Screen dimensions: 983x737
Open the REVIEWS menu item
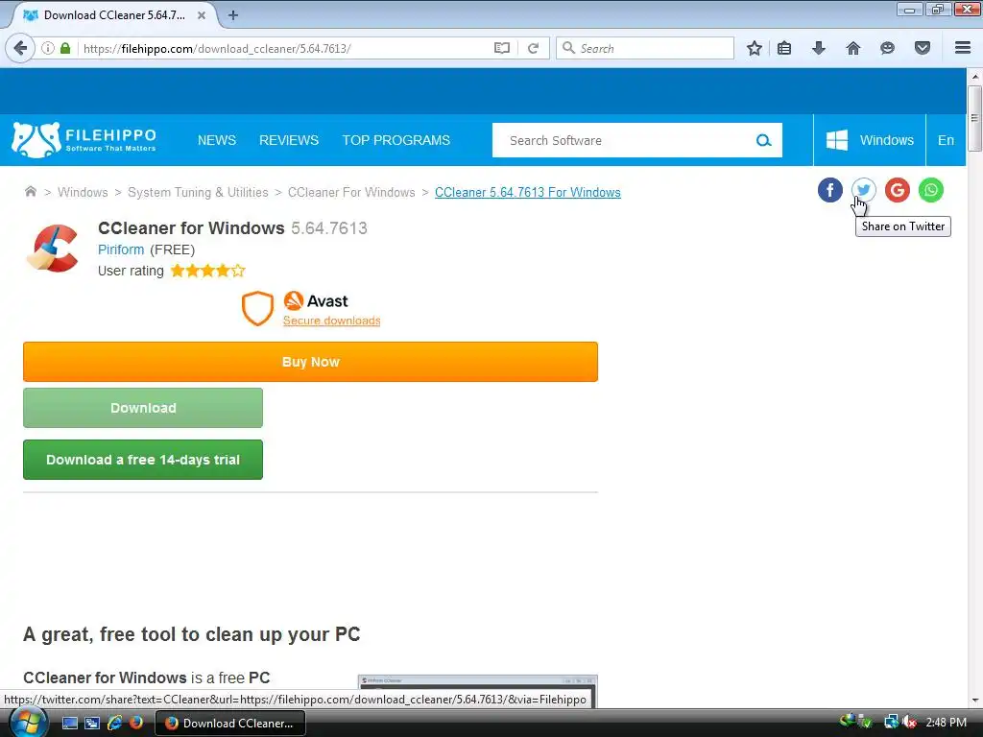pyautogui.click(x=289, y=140)
